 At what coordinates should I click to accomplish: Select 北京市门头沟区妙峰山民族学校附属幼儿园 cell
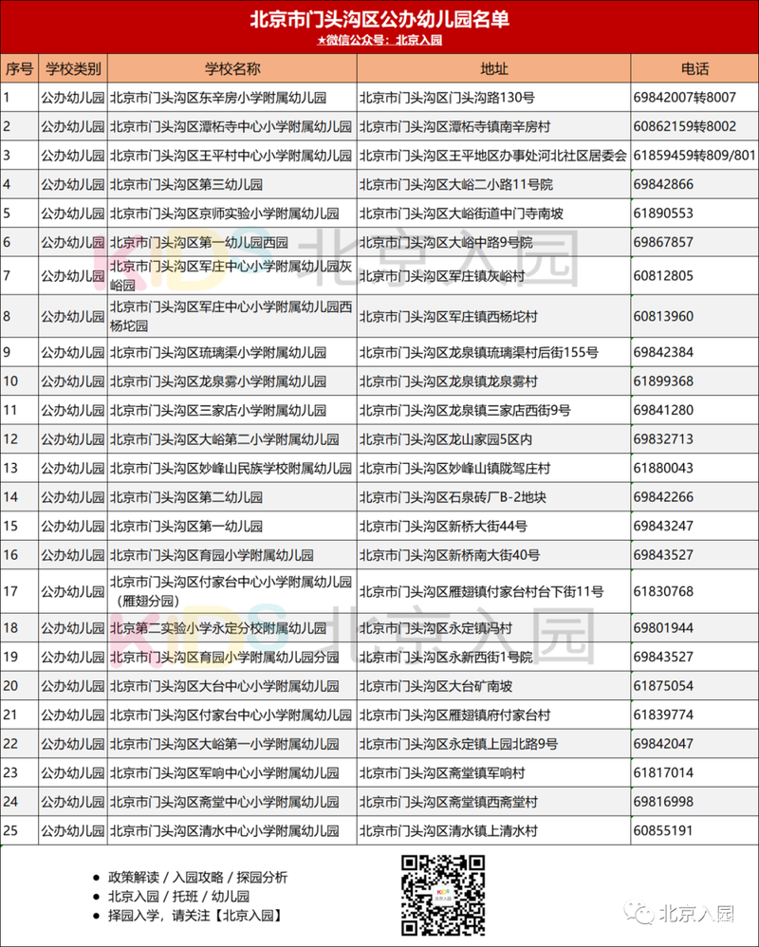[x=232, y=468]
